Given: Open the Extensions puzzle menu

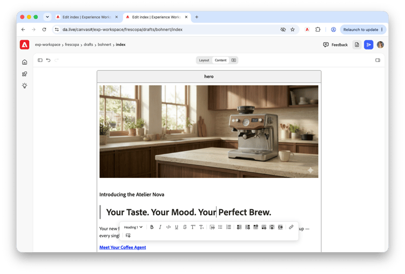Looking at the screenshot, I should (318, 30).
